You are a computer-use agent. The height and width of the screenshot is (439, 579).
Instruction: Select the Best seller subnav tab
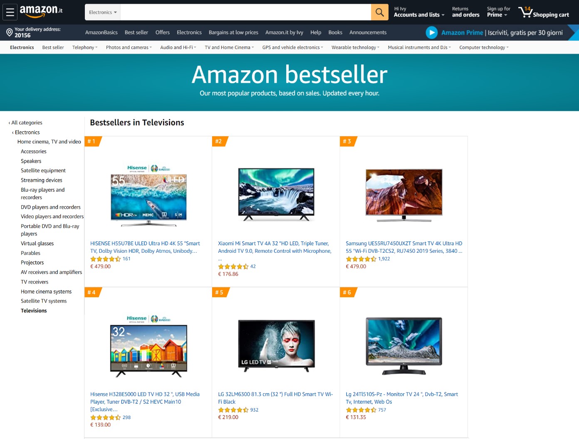tap(53, 47)
